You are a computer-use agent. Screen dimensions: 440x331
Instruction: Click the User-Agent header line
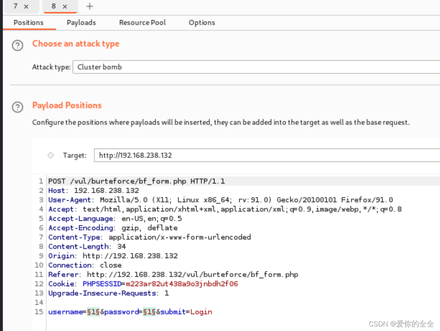click(221, 200)
